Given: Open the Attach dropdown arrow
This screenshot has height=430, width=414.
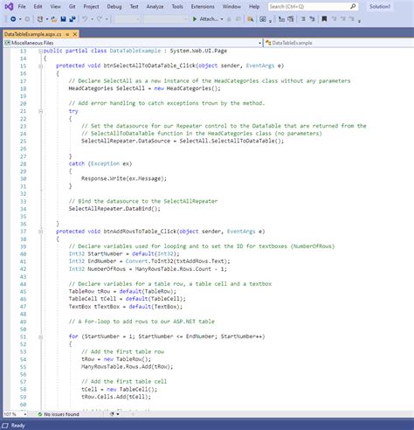Looking at the screenshot, I should [x=222, y=19].
